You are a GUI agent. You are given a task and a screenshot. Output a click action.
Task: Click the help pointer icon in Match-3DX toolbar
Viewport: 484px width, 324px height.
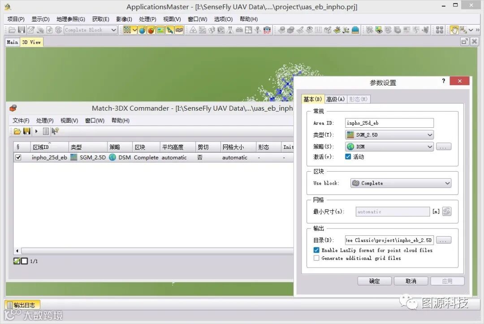click(x=55, y=131)
